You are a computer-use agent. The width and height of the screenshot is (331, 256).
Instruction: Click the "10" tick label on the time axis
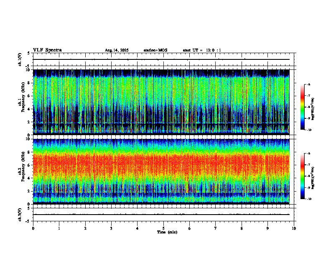(x=294, y=228)
